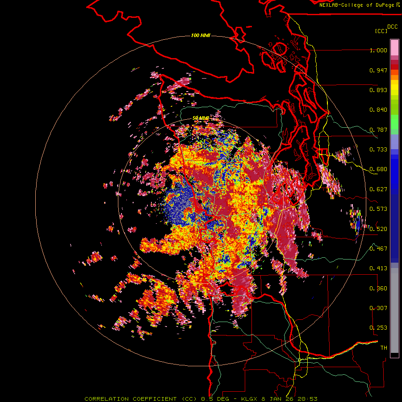Click the 50 NMI range ring label
This screenshot has height=402, width=402.
201,118
